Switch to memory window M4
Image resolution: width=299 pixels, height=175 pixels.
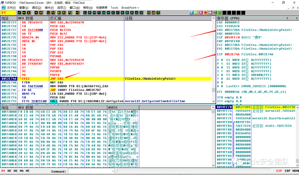pos(22,171)
